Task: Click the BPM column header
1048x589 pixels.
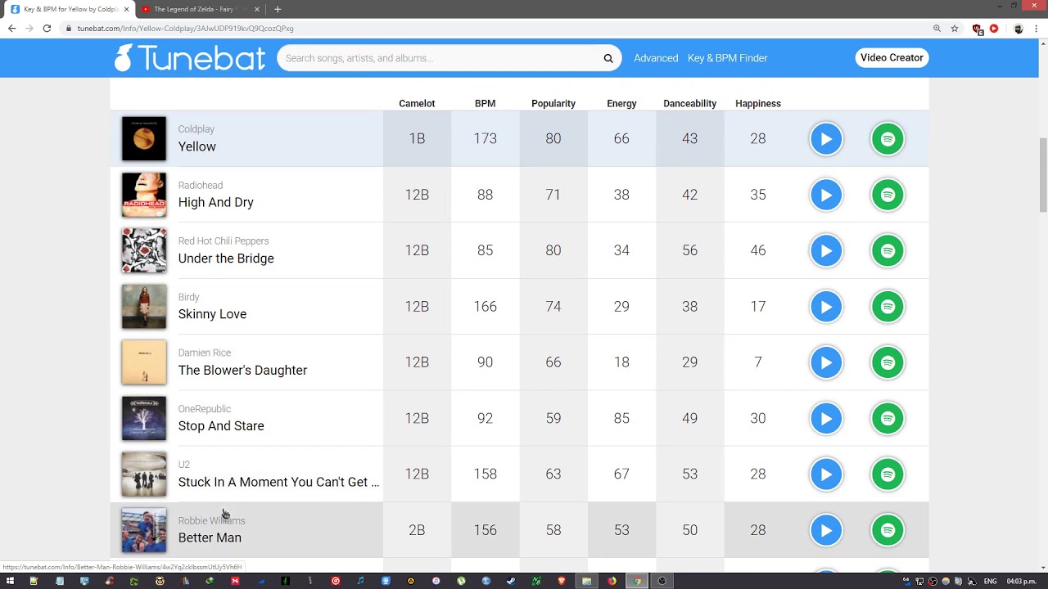Action: (485, 104)
